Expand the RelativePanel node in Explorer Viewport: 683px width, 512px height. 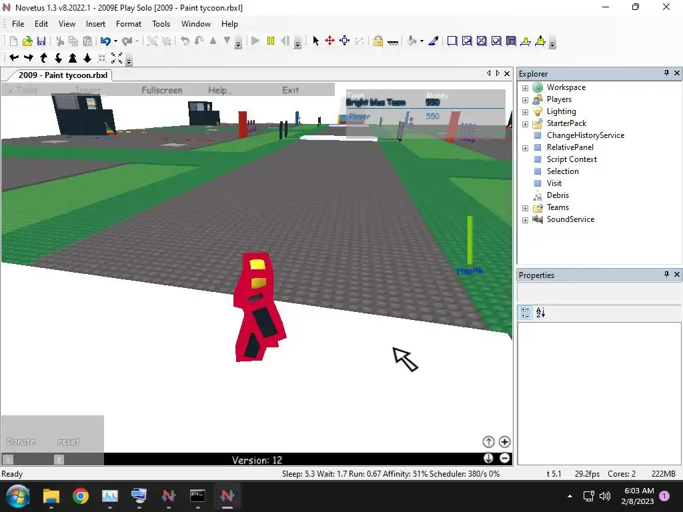tap(526, 148)
